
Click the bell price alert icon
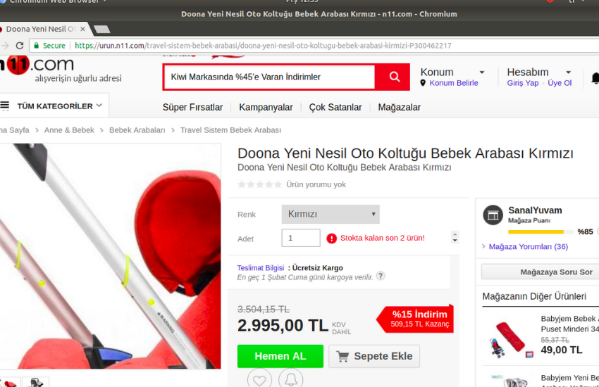pyautogui.click(x=290, y=380)
